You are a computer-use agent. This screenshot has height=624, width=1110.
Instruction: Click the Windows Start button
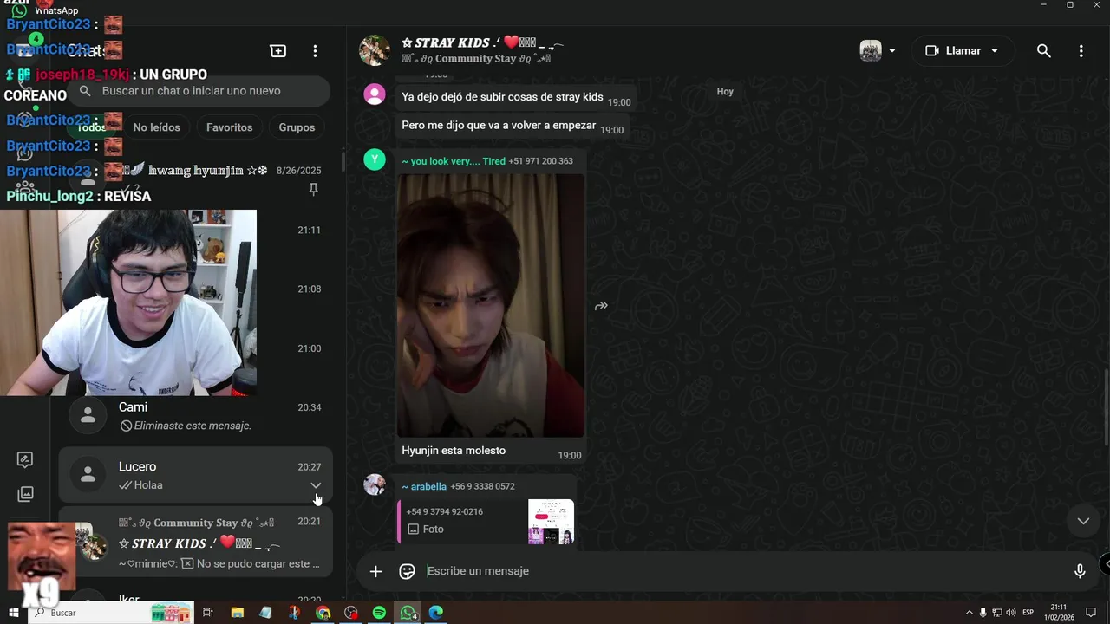click(x=13, y=613)
